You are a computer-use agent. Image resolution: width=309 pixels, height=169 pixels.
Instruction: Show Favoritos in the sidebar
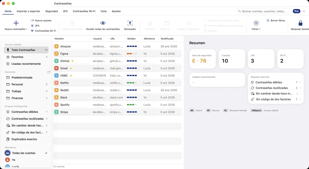point(26,57)
